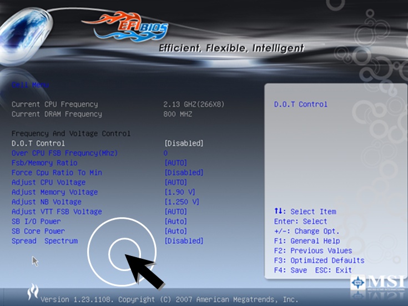408x306 pixels.
Task: Open Adjust CPU Voltage AUTO options
Action: pyautogui.click(x=175, y=182)
